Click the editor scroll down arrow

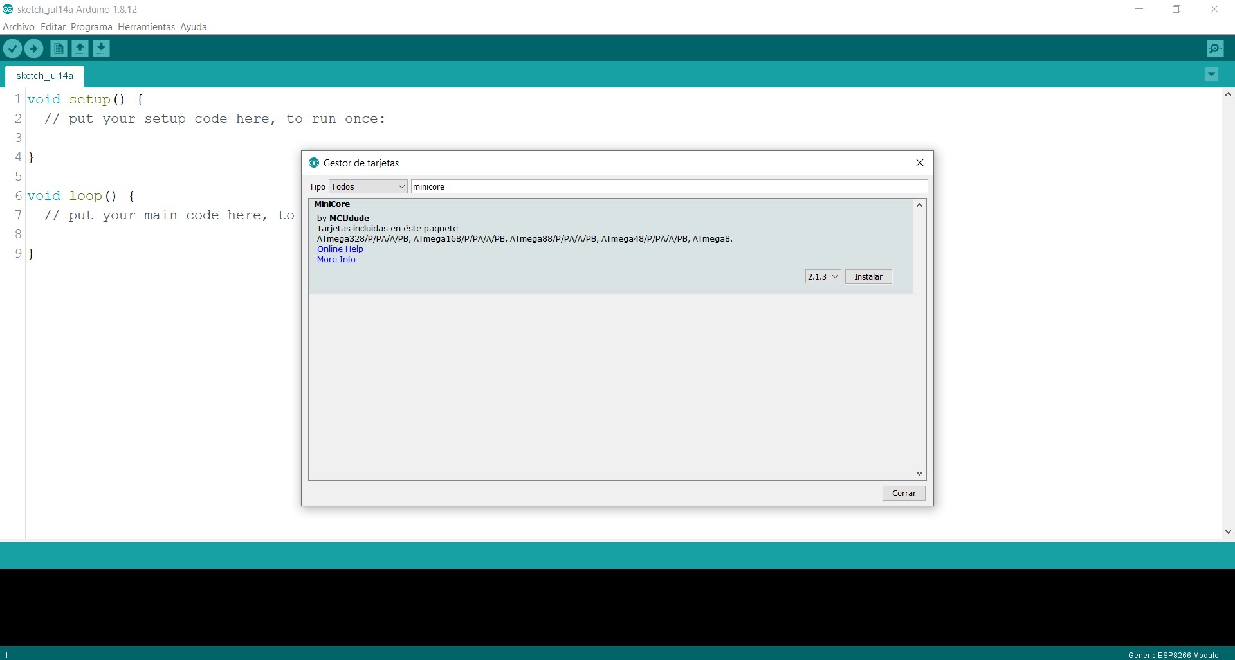click(x=1228, y=531)
